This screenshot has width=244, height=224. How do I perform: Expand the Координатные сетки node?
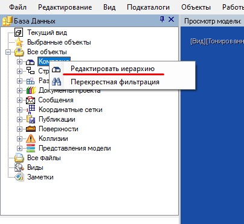coord(19,110)
